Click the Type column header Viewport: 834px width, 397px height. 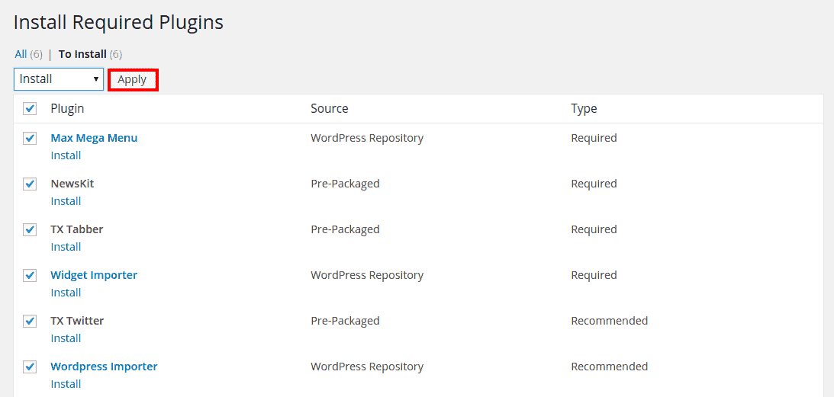(584, 108)
